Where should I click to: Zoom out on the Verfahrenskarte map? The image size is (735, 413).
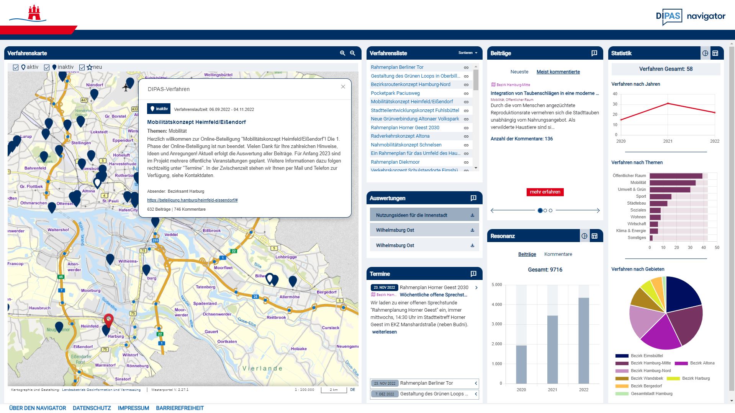(353, 53)
